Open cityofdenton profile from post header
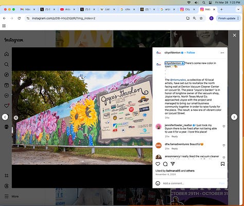The image size is (244, 206). pos(172,53)
